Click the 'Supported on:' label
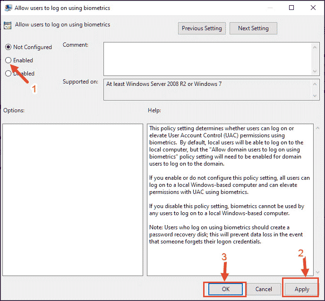Viewport: 325px width, 301px height. 80,82
